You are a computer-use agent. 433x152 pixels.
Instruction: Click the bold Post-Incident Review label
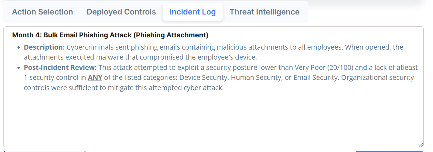tap(60, 68)
